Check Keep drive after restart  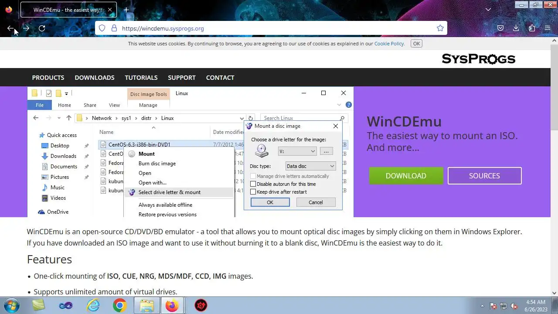pyautogui.click(x=253, y=192)
